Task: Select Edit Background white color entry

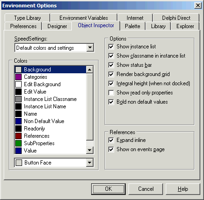Action: coord(51,84)
